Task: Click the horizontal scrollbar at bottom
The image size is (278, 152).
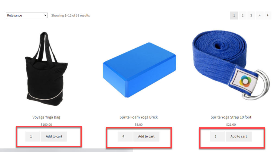Action: 66,150
